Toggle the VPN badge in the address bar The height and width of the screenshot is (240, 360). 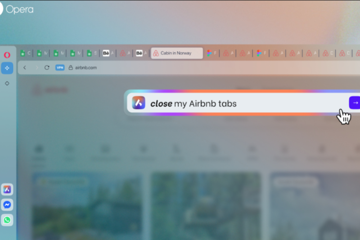pos(60,67)
